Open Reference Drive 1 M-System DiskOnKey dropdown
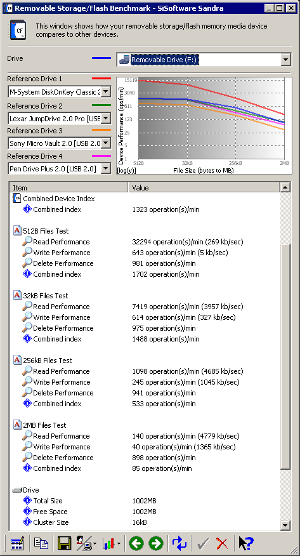300x556 pixels. click(106, 92)
